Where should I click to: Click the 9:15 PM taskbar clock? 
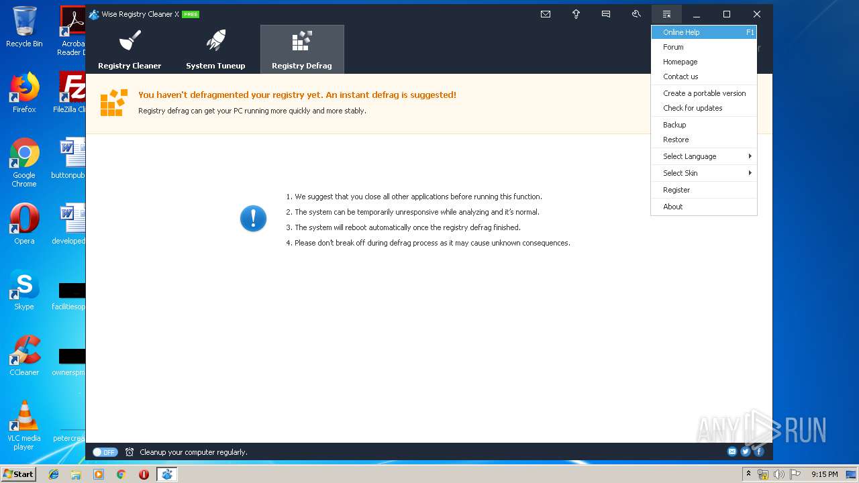point(825,474)
